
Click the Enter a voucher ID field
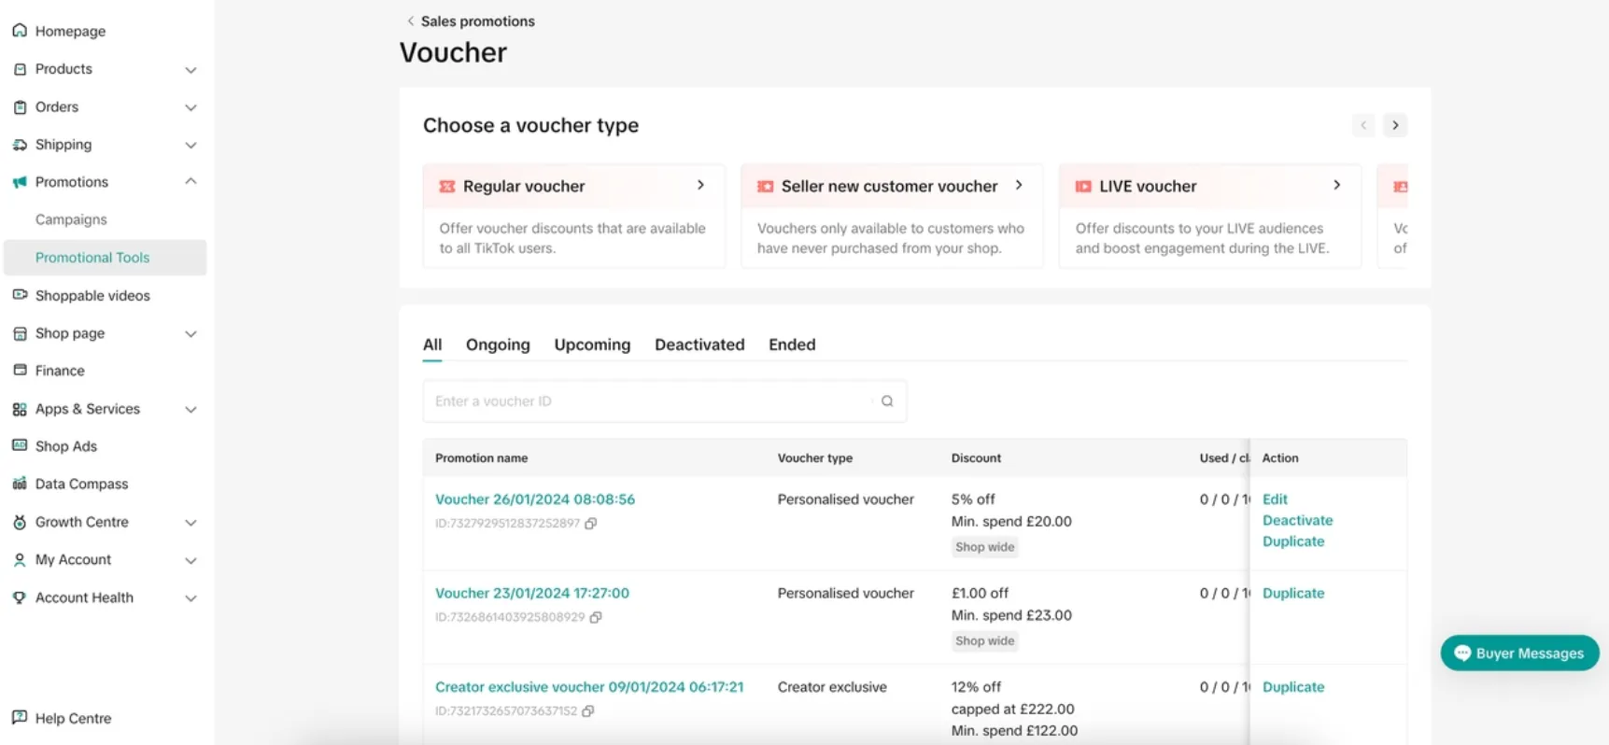click(x=664, y=401)
